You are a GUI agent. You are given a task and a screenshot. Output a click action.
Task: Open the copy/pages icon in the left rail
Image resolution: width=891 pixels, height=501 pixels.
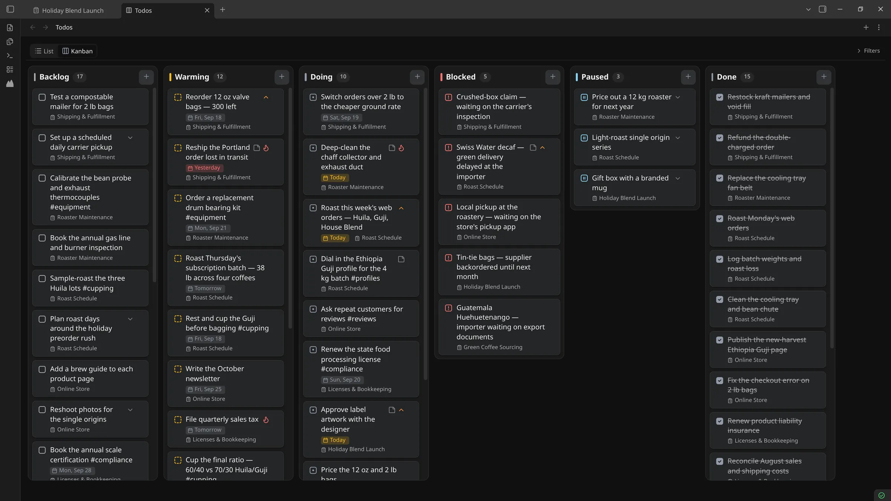(10, 42)
